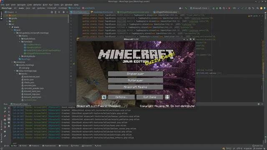
Task: Open the Navigate menu
Action: 21,5
